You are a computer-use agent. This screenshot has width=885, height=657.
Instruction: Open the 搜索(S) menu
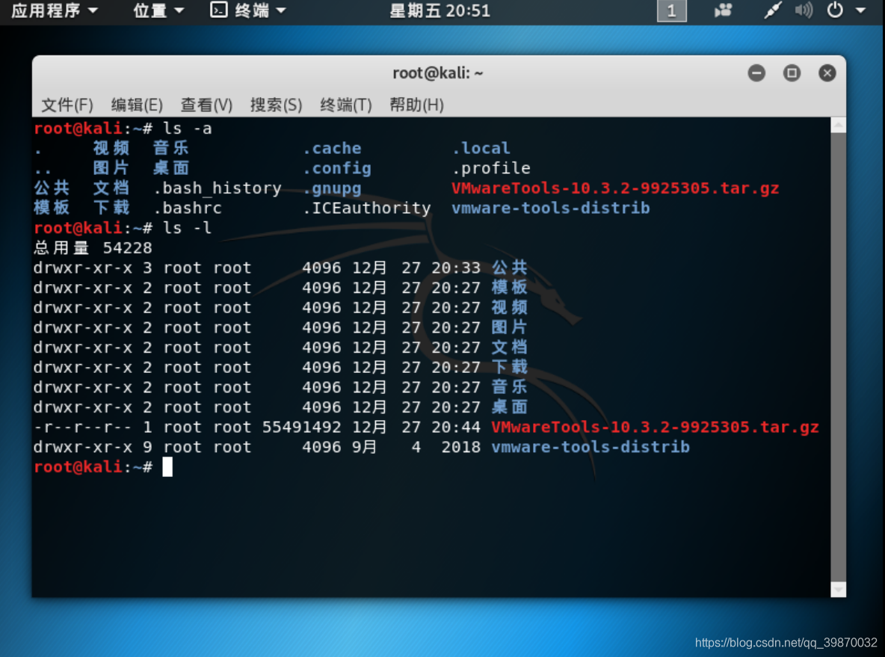coord(275,105)
